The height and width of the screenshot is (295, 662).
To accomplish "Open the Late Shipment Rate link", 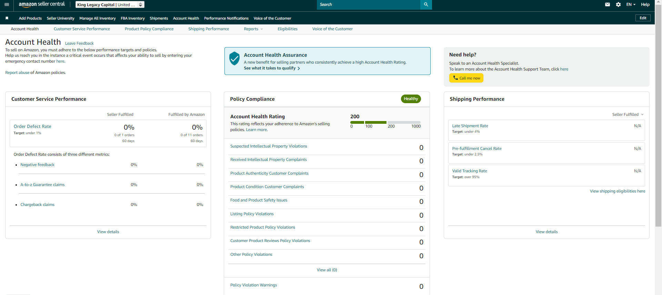I will [x=470, y=126].
